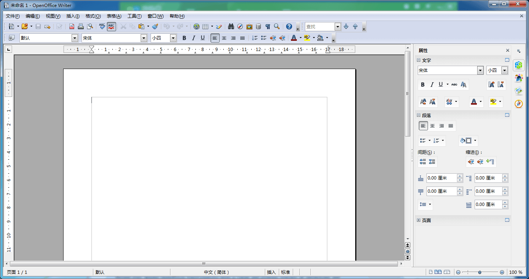Viewport: 529px width, 279px height.
Task: Open the 插入(I) menu
Action: coord(73,16)
